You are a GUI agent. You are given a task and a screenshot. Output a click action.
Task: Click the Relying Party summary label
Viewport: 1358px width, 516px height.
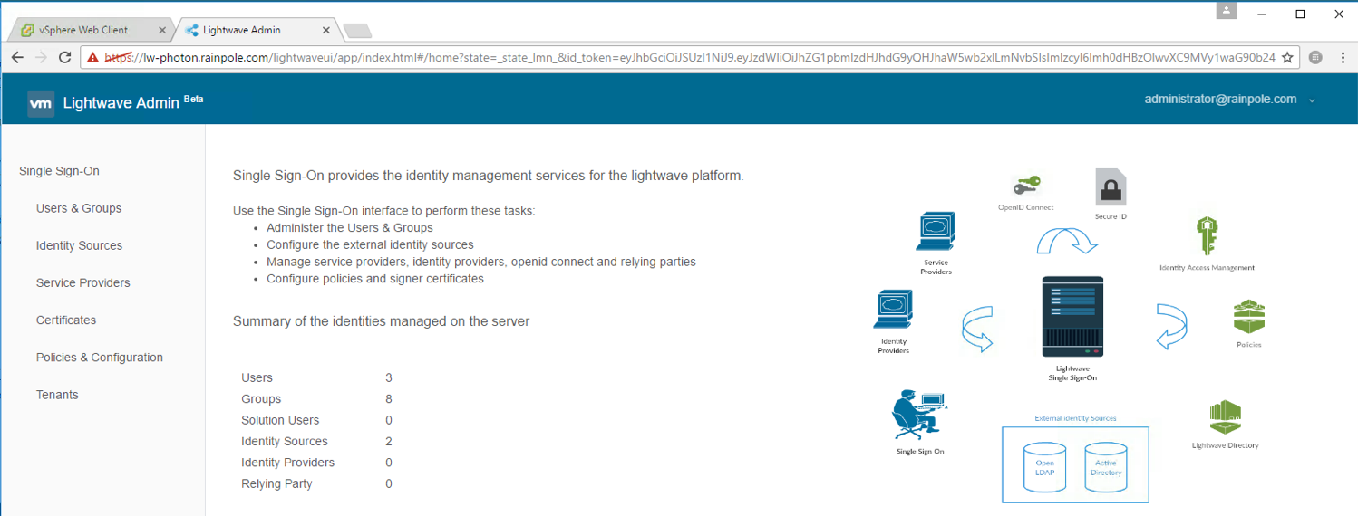click(x=276, y=483)
